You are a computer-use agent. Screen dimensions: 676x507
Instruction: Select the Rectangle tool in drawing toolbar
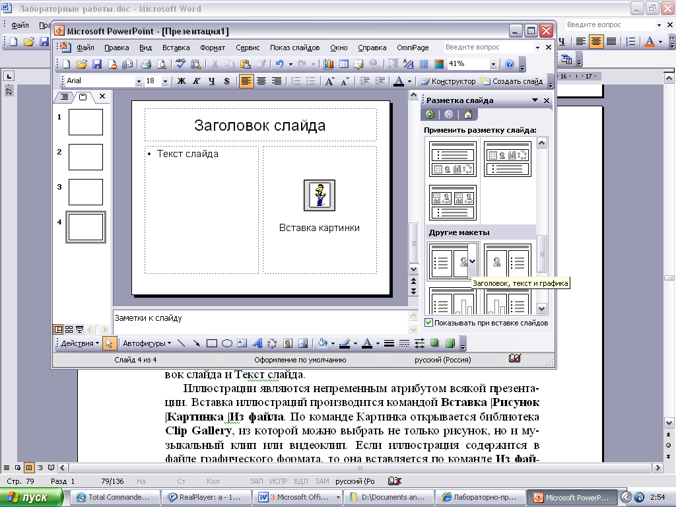[x=212, y=343]
